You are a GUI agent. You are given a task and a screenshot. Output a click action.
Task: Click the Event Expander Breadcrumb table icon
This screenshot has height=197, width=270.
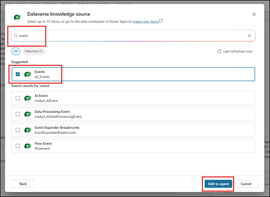coord(28,130)
